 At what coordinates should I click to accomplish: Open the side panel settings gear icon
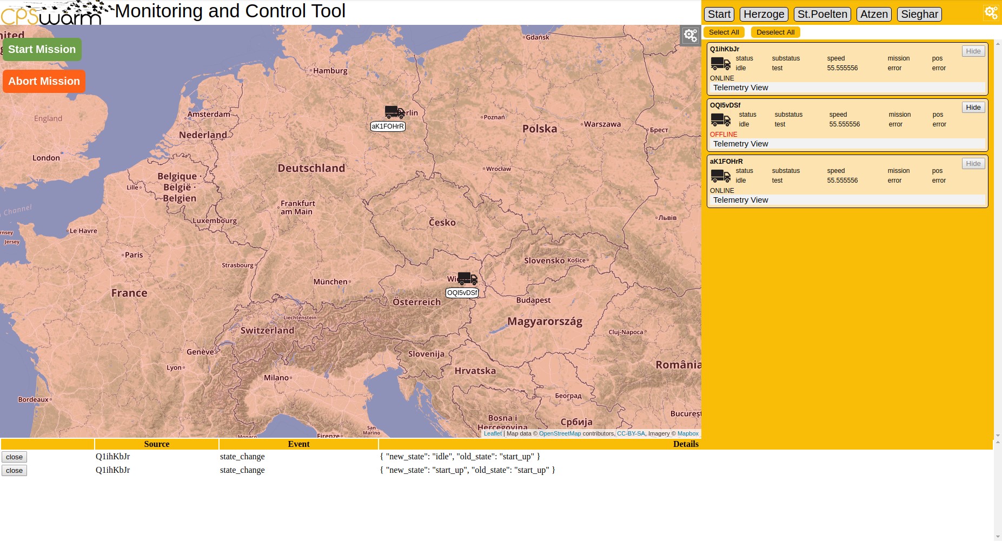[991, 12]
